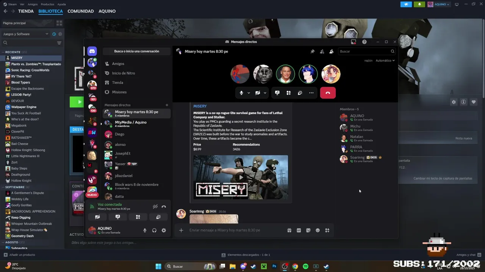Viewport: 485px width, 272px height.
Task: Open soundboard button in voice panel
Action: point(158,217)
